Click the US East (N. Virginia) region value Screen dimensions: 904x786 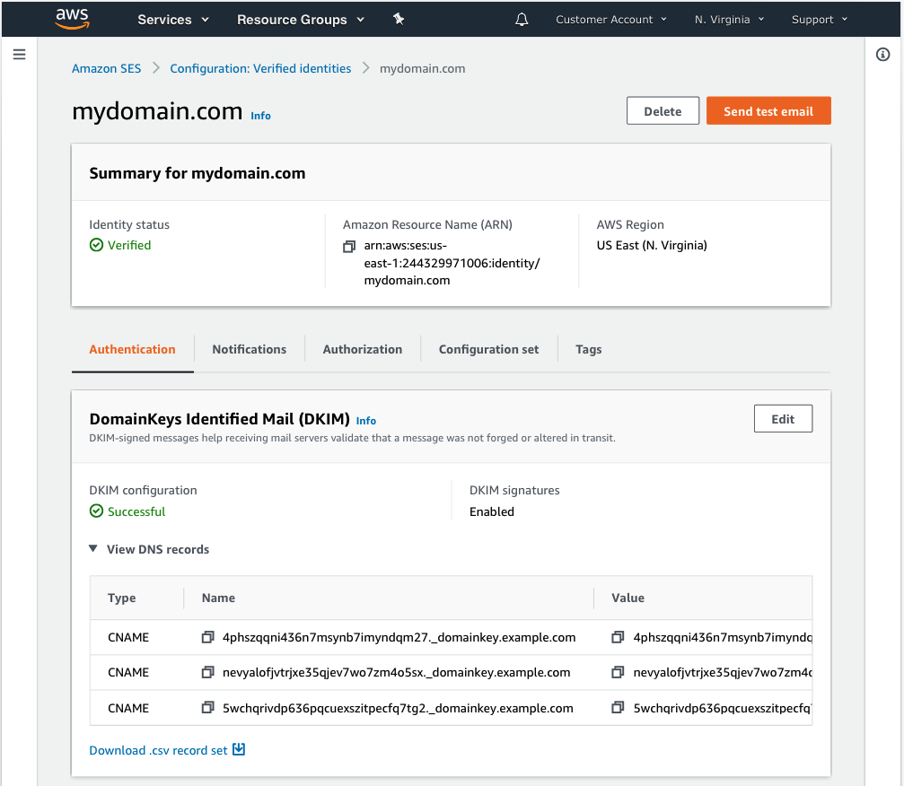tap(652, 245)
